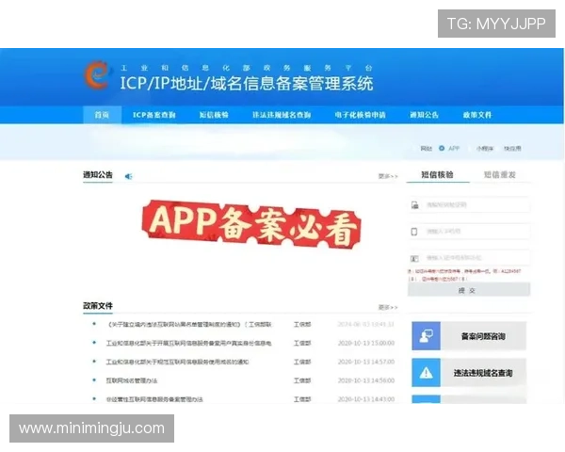
Task: Open 短信核验 in the blue navigation bar
Action: pyautogui.click(x=214, y=115)
